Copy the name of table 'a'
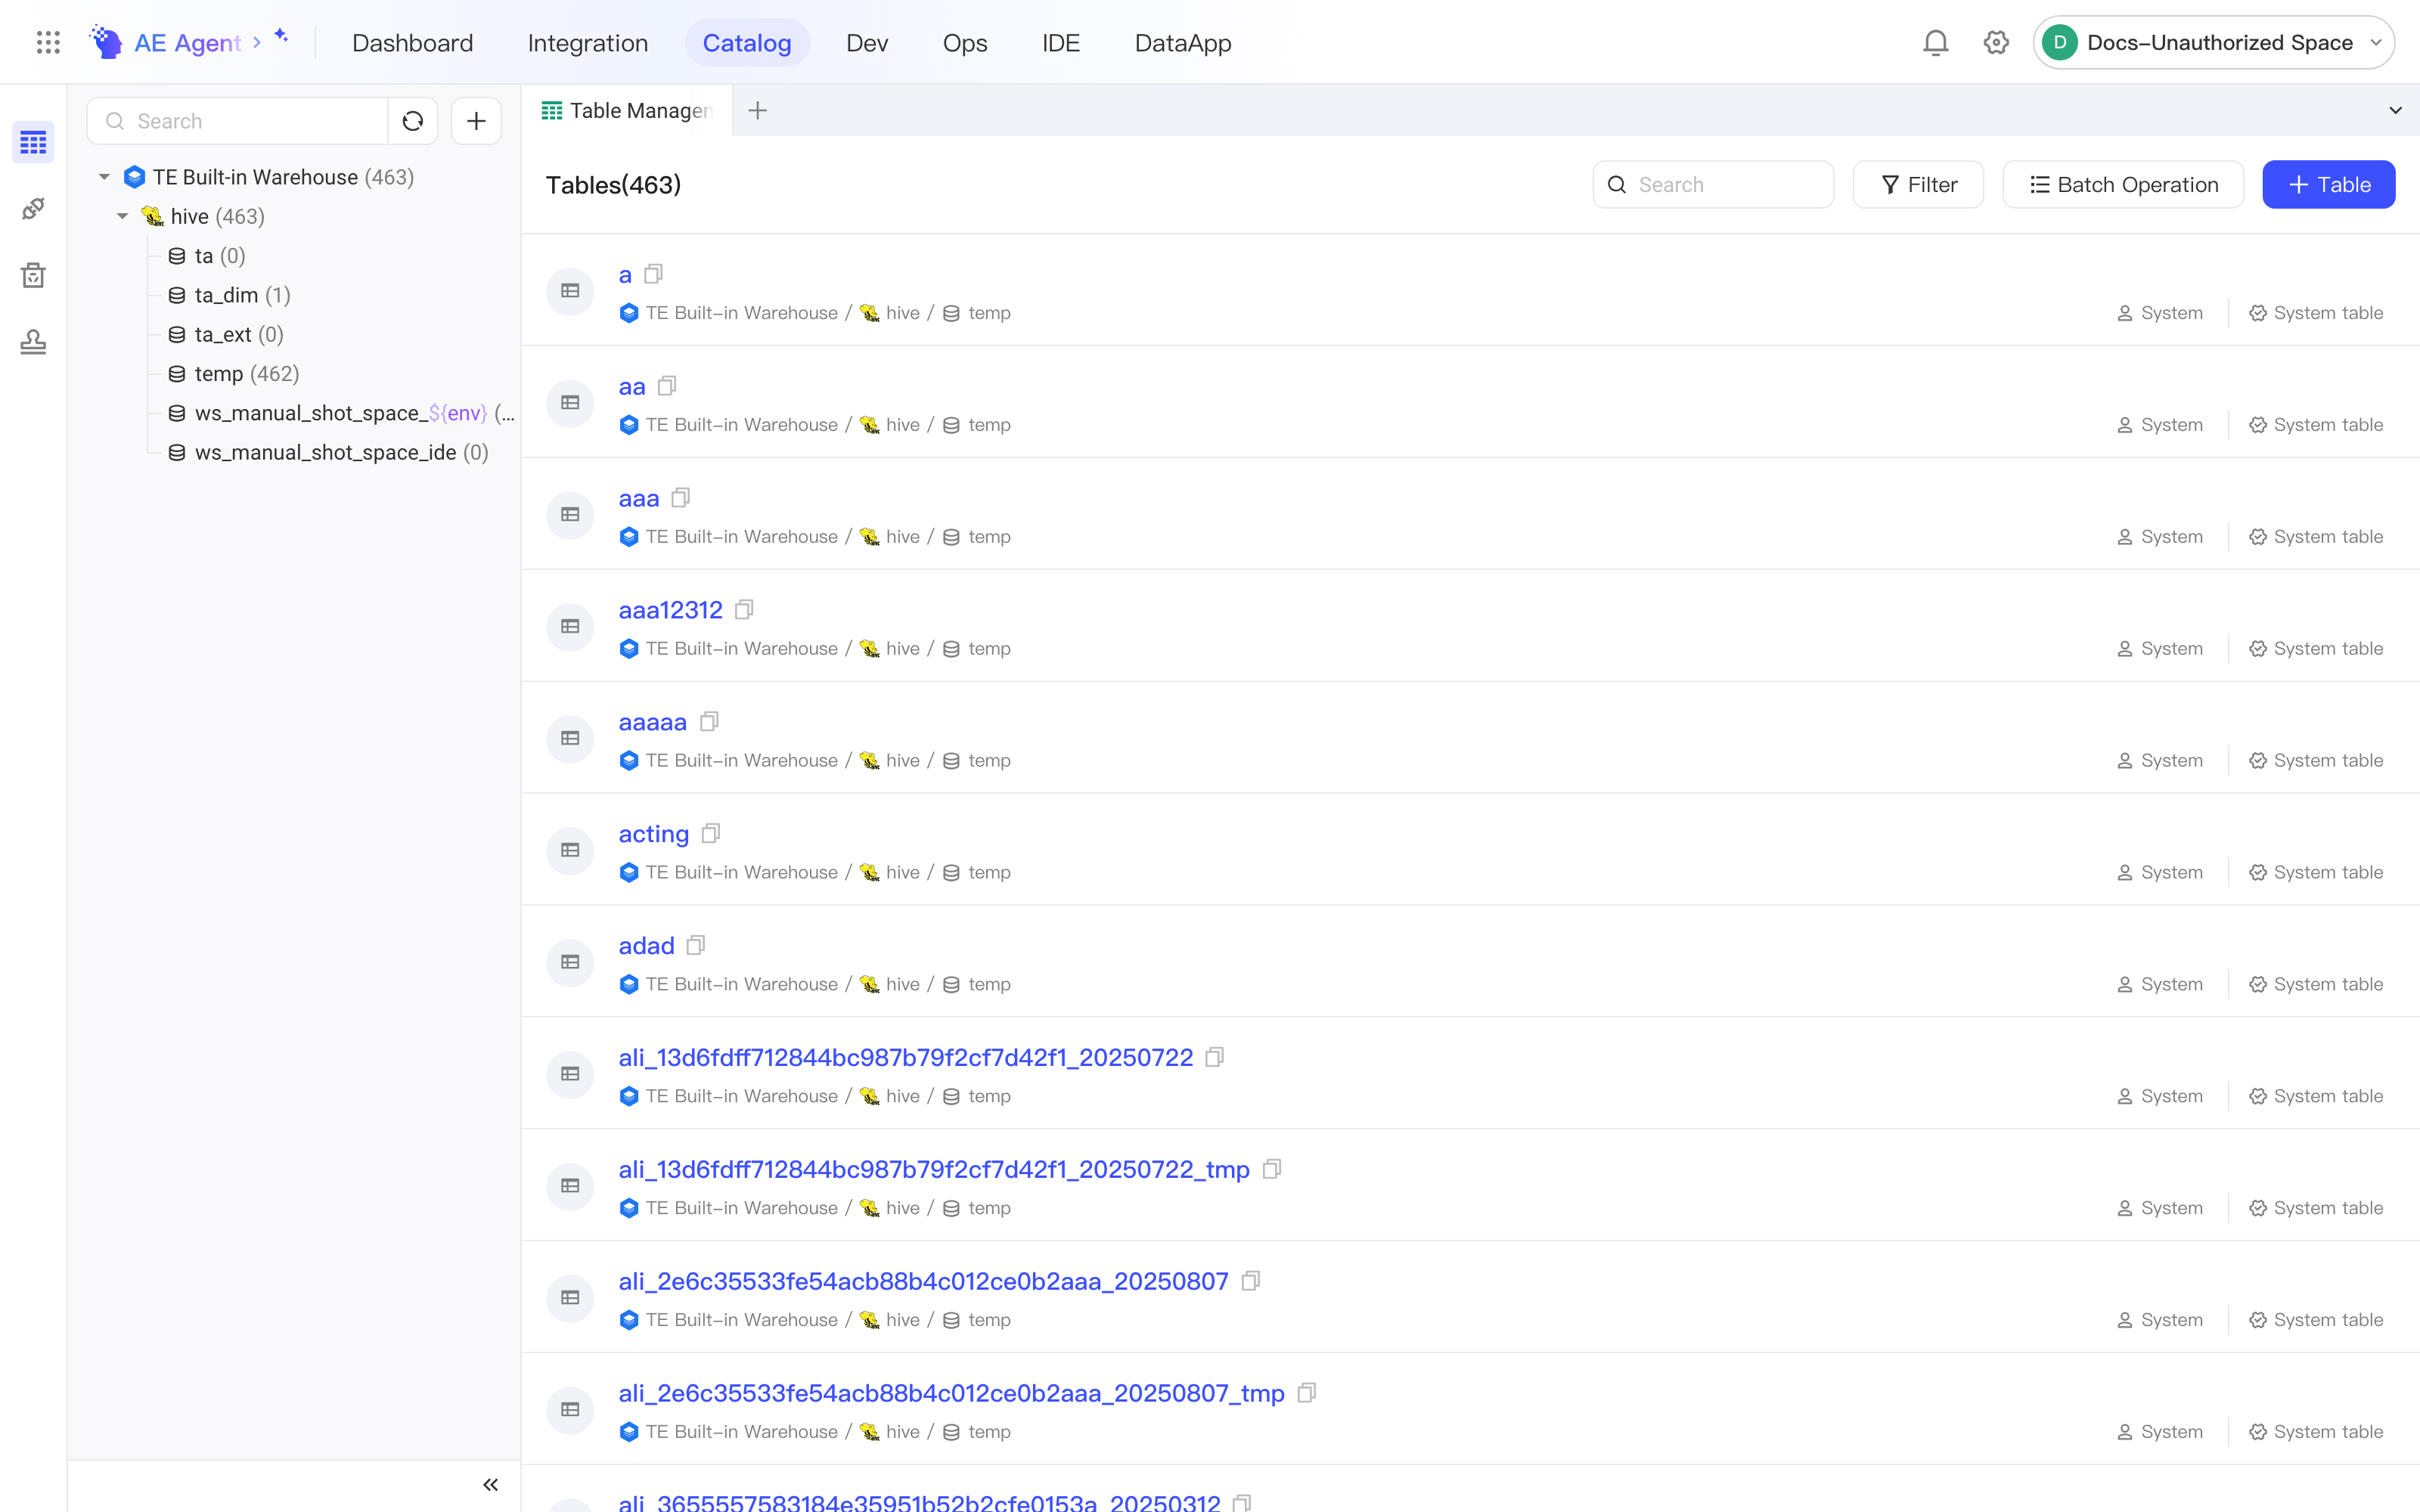Screen dimensions: 2420x1512 click(x=654, y=274)
